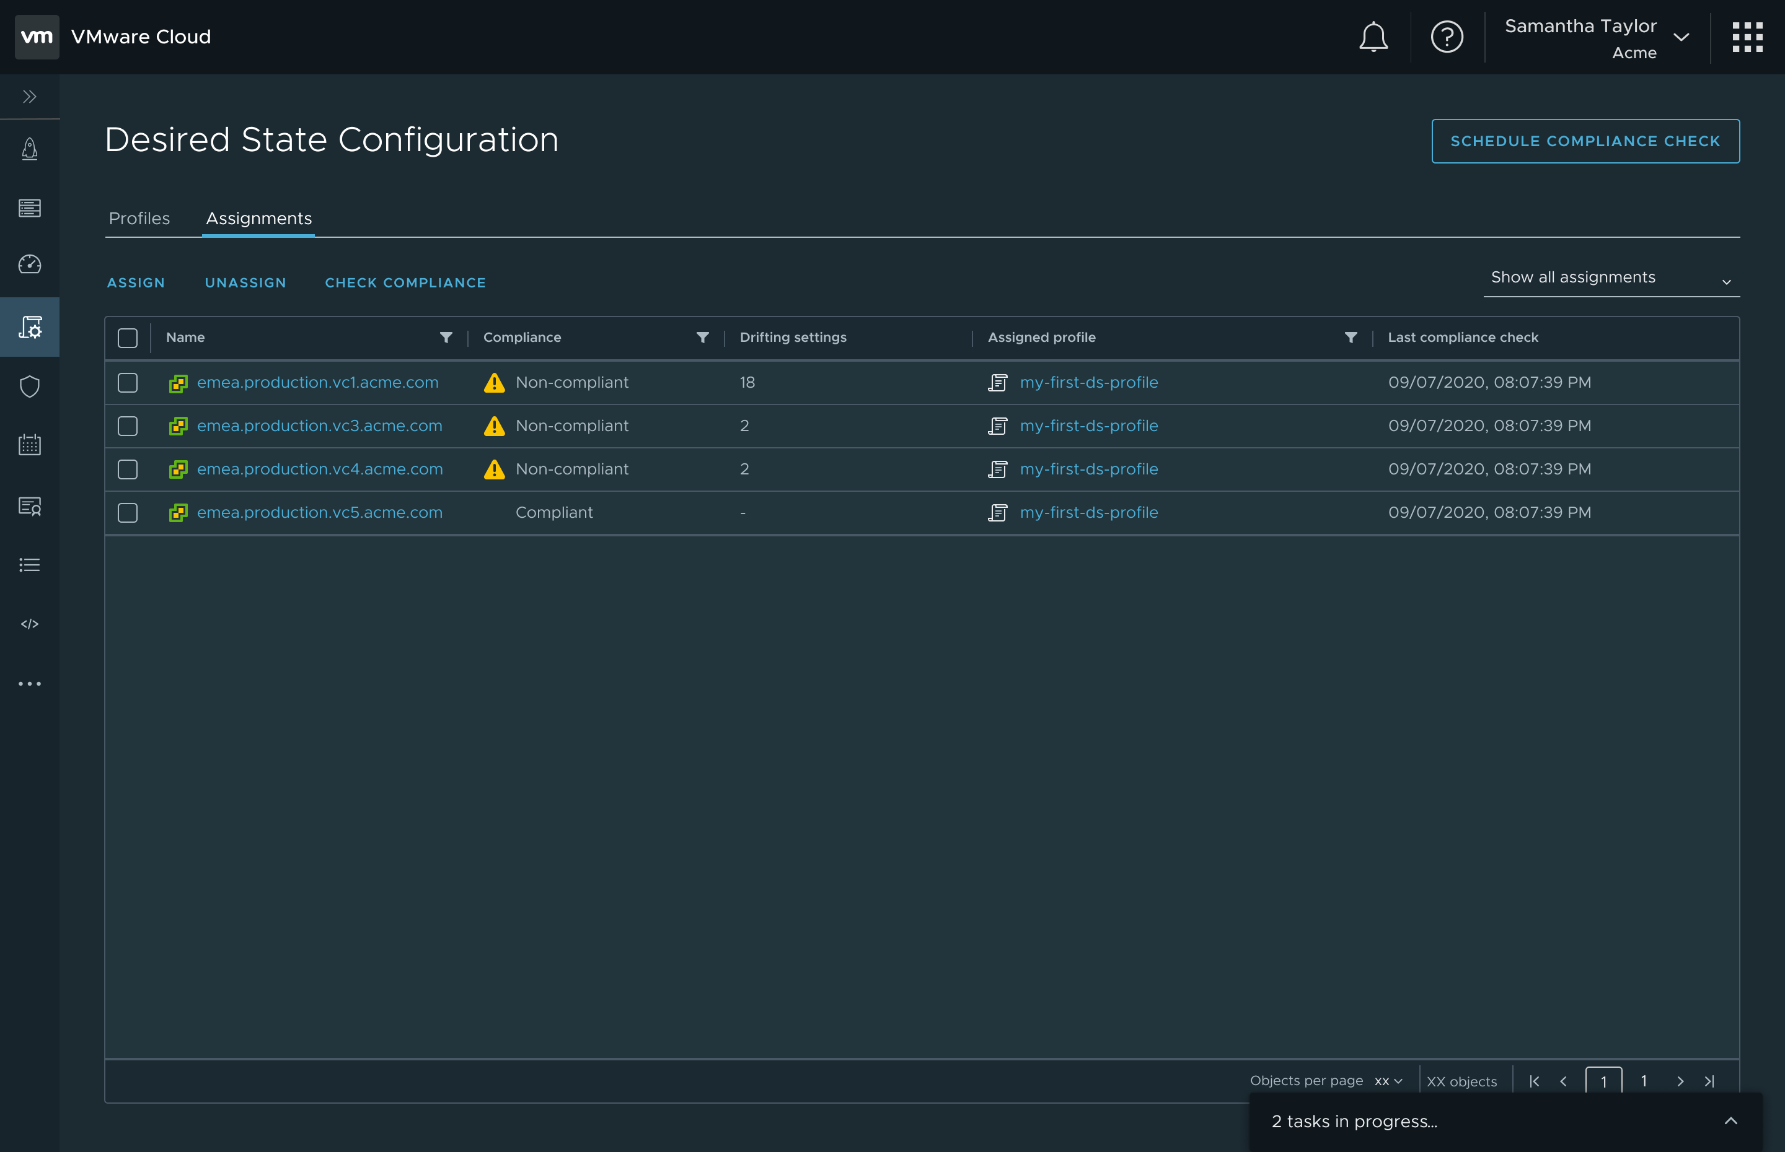Open the help question mark icon

click(1447, 37)
